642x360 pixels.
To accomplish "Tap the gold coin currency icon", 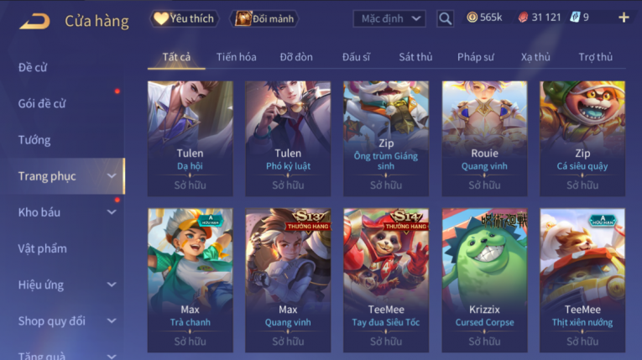I will tap(472, 17).
